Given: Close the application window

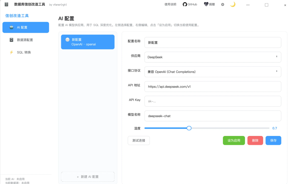Looking at the screenshot, I should coord(285,5).
